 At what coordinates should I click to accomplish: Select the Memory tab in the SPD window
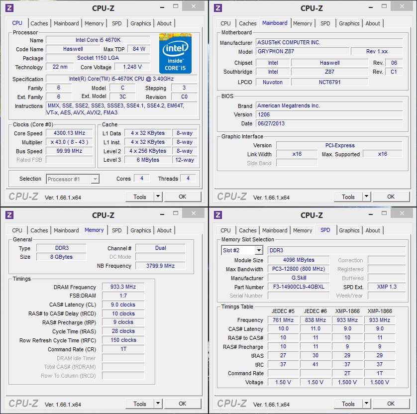pyautogui.click(x=303, y=230)
